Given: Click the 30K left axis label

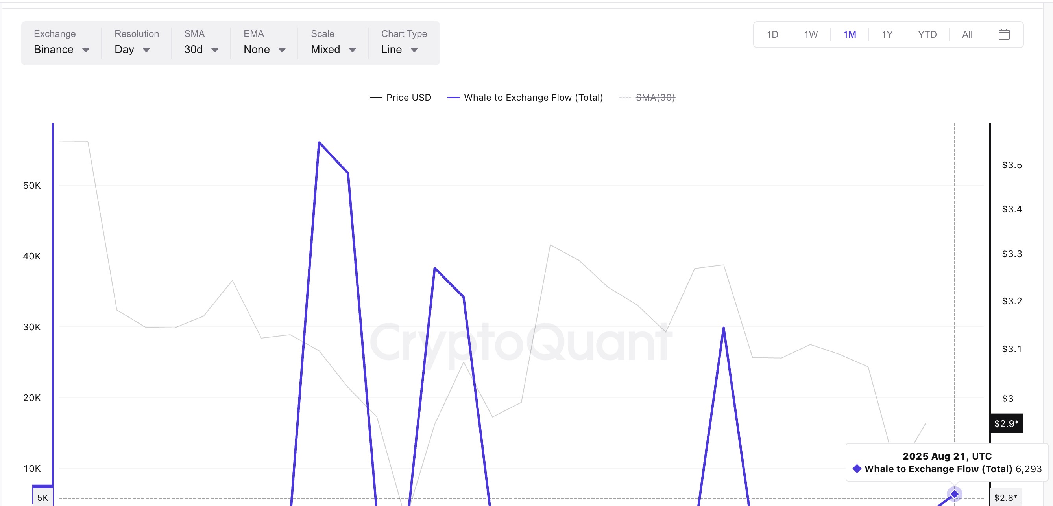Looking at the screenshot, I should tap(32, 327).
